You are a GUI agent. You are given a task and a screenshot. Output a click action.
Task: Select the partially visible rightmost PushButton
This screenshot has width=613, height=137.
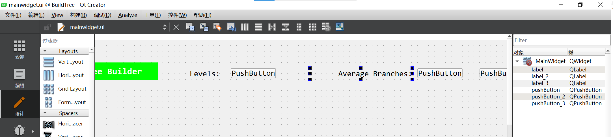pyautogui.click(x=493, y=73)
